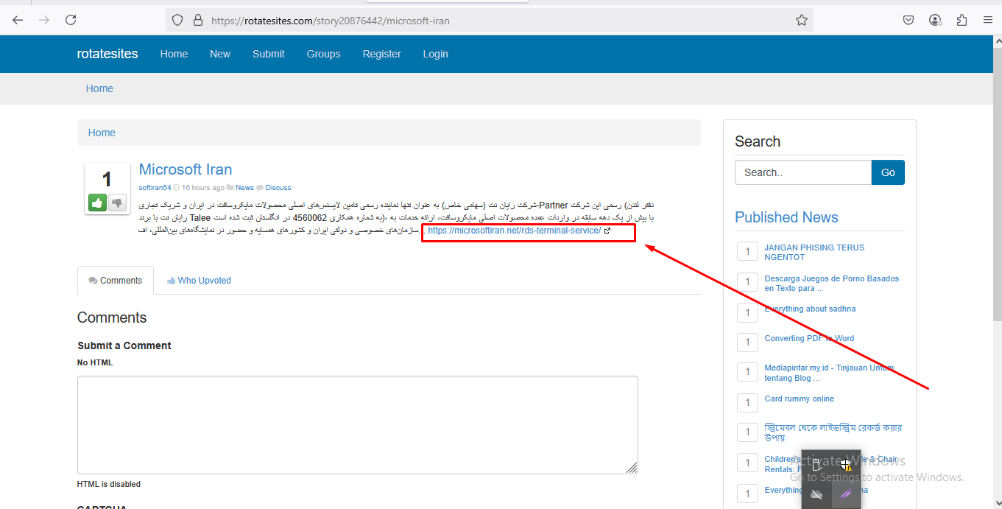Click the Firefox account profile icon
Image resolution: width=1002 pixels, height=509 pixels.
tap(935, 21)
